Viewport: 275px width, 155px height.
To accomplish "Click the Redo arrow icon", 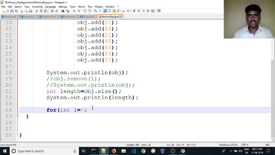I will point(57,11).
